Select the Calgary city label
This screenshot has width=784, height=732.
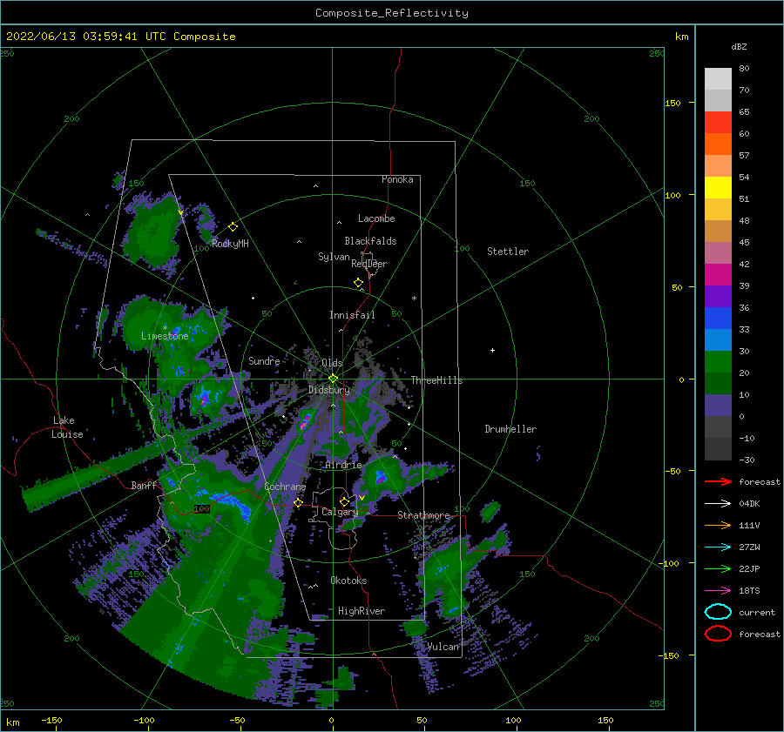click(x=340, y=512)
